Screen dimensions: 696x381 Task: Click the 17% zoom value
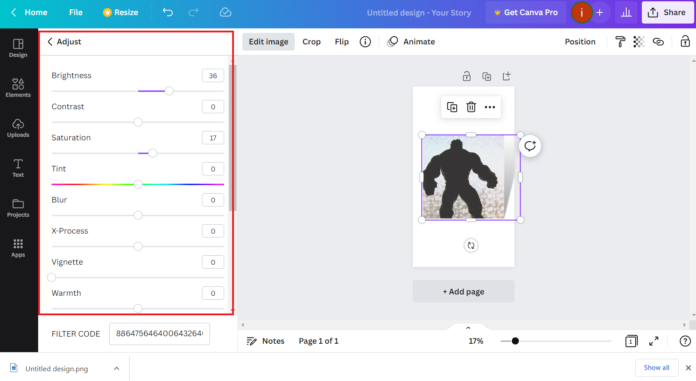pyautogui.click(x=476, y=341)
